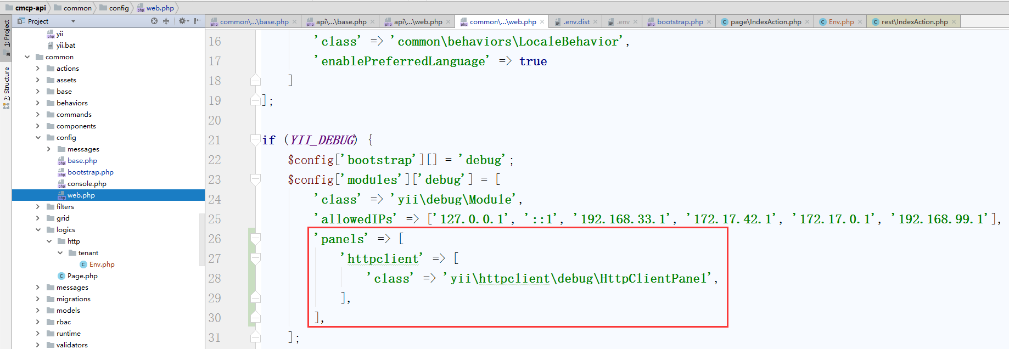Viewport: 1009px width, 349px height.
Task: Select Env.php class file in tree
Action: point(102,264)
